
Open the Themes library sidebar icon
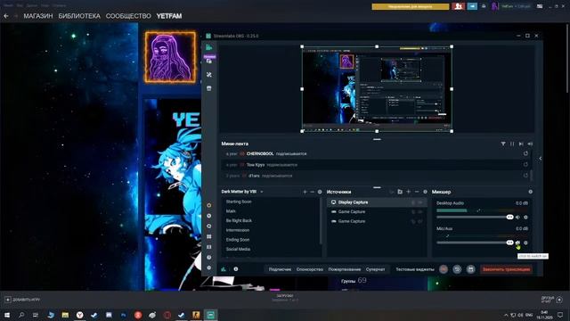pos(209,62)
